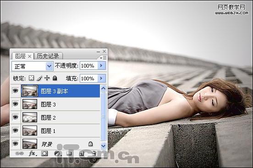Image resolution: width=253 pixels, height=168 pixels.
Task: Open the 不透明度 slider arrow
Action: (x=101, y=66)
